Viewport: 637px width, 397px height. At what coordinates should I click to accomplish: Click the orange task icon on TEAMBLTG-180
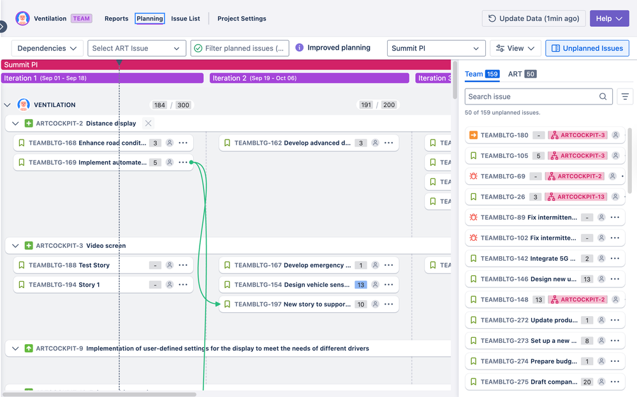(472, 135)
